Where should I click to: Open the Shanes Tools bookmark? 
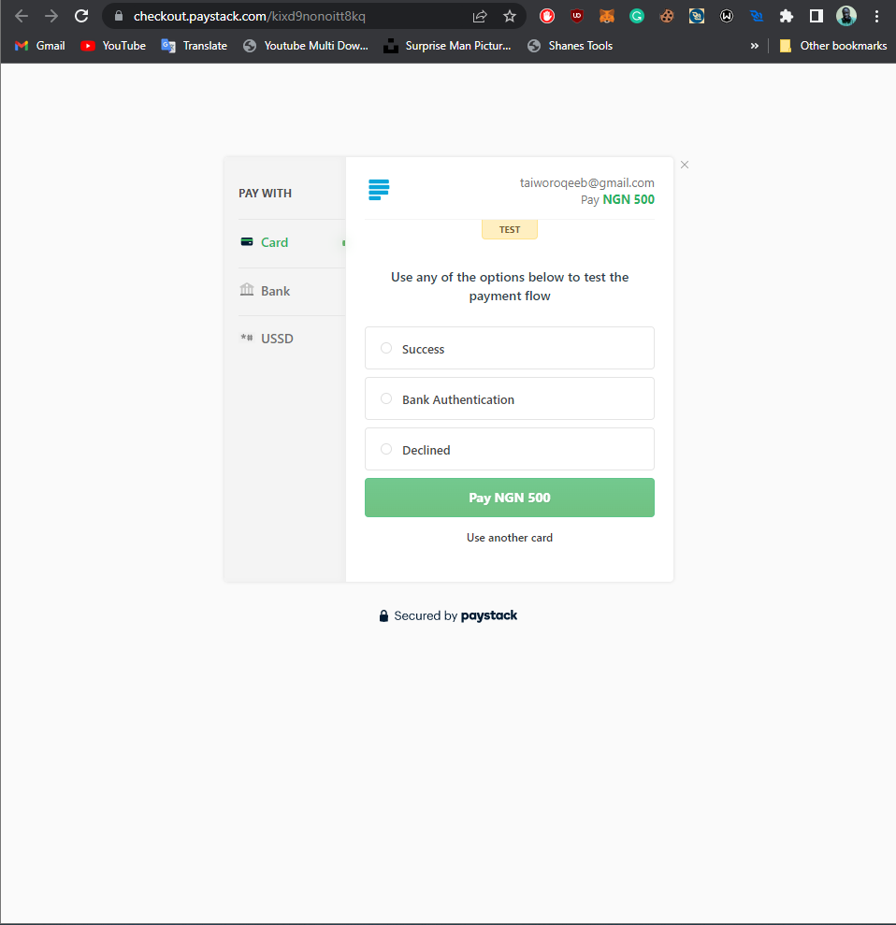(570, 45)
